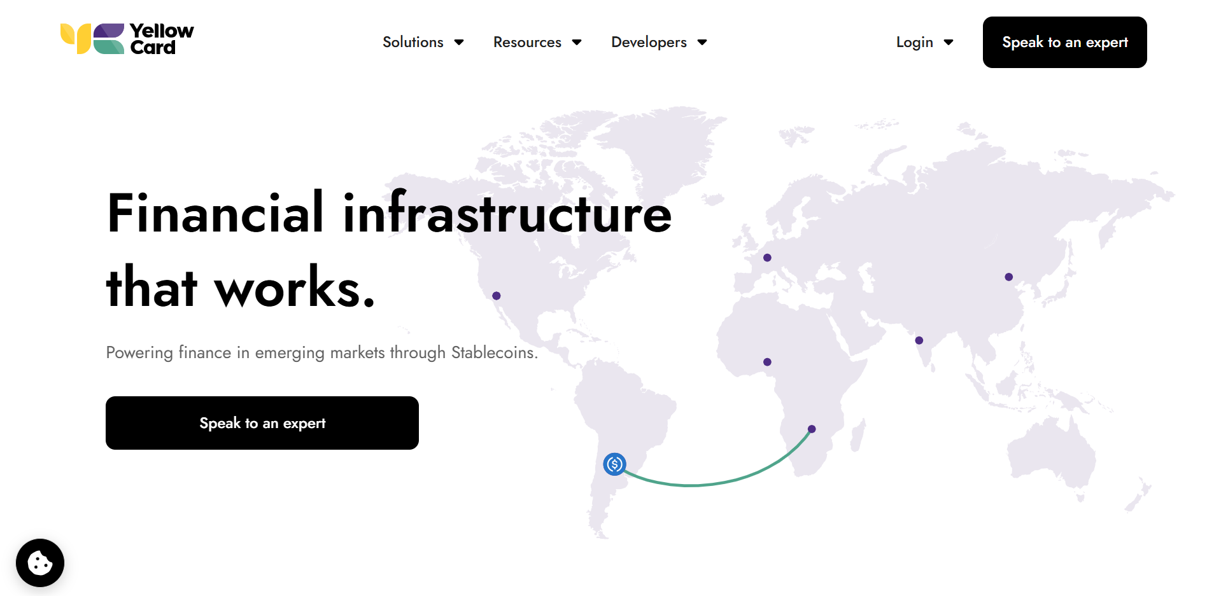Screen dimensions: 1207x596
Task: Expand the Resources dropdown arrow
Action: point(577,43)
